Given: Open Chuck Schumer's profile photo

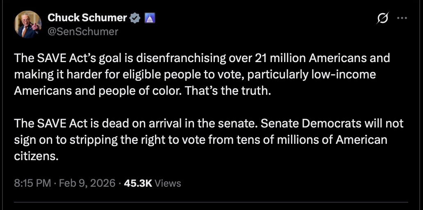Looking at the screenshot, I should [28, 24].
